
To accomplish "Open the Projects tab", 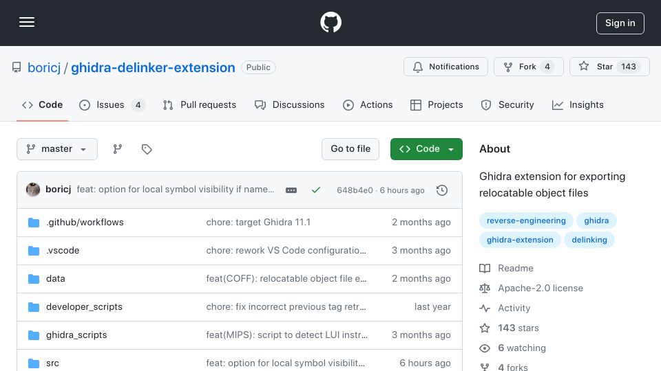I will click(x=437, y=104).
